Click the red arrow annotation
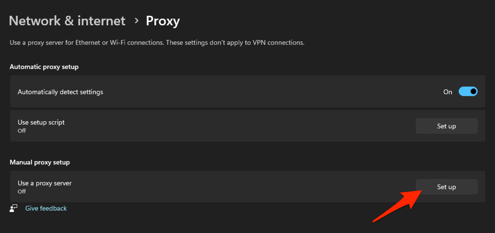Screen dimensions: 495x233 pyautogui.click(x=395, y=206)
